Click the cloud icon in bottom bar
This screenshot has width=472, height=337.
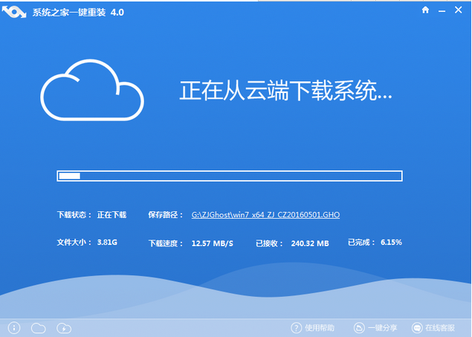[x=39, y=327]
